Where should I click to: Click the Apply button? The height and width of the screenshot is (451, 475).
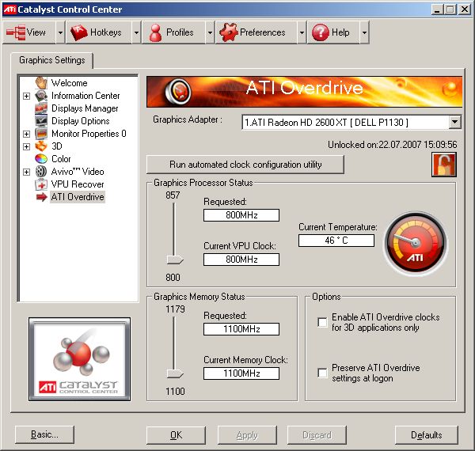click(247, 435)
